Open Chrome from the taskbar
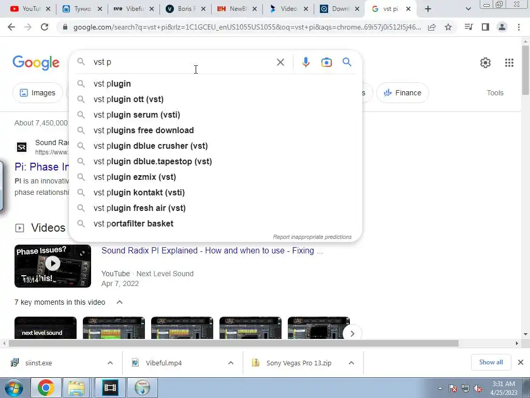The width and height of the screenshot is (530, 398). click(46, 388)
